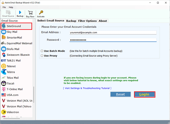Click the Reset button
The image size is (170, 124).
point(121,94)
